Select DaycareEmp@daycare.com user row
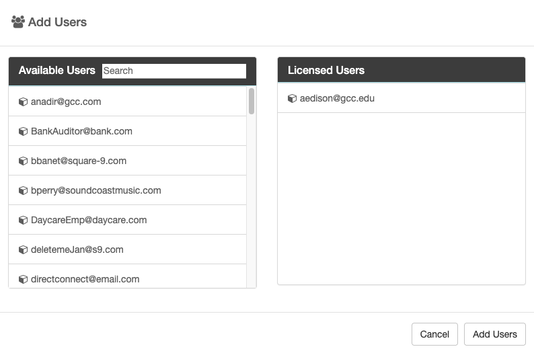Image resolution: width=534 pixels, height=353 pixels. click(89, 221)
